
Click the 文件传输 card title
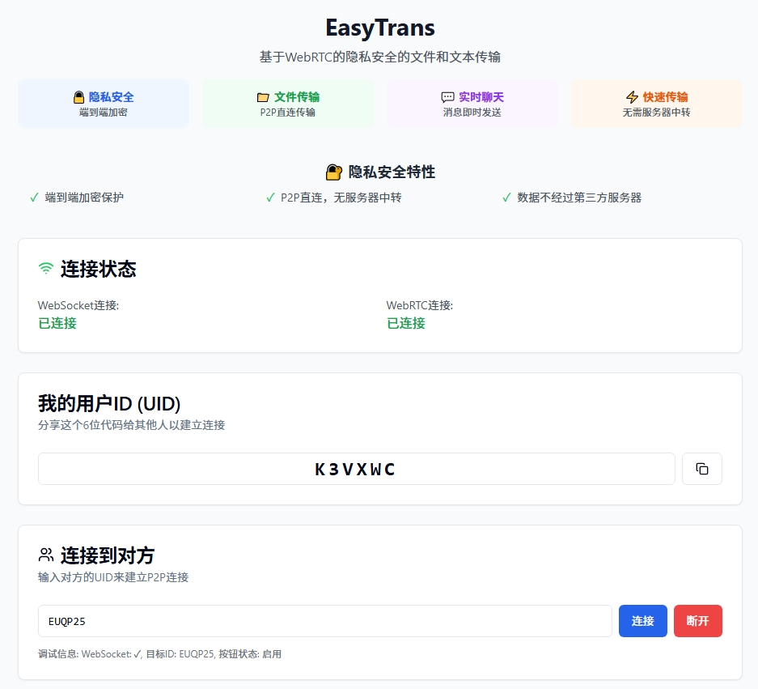(x=297, y=97)
